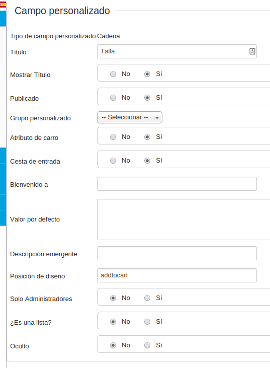Choose No for Atributo de carro
Image resolution: width=270 pixels, height=368 pixels.
coord(113,137)
